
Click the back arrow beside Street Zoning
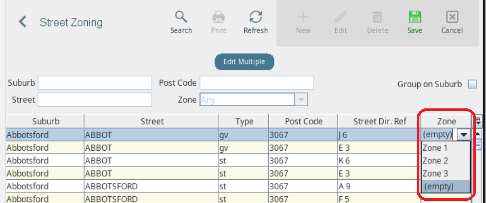pos(22,22)
